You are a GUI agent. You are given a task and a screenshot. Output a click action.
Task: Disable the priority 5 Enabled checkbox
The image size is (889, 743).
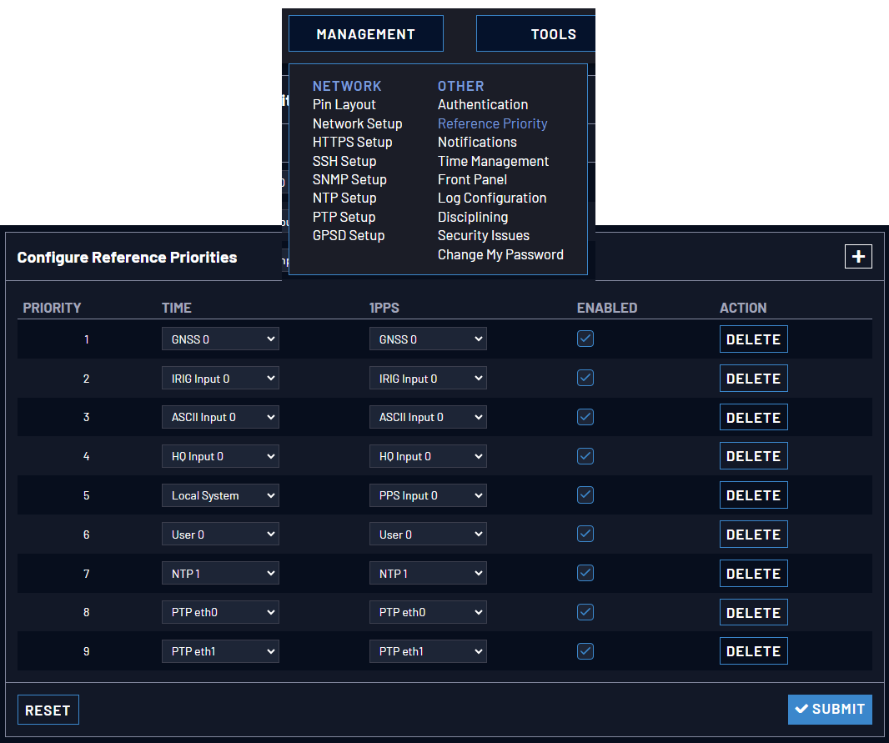585,494
